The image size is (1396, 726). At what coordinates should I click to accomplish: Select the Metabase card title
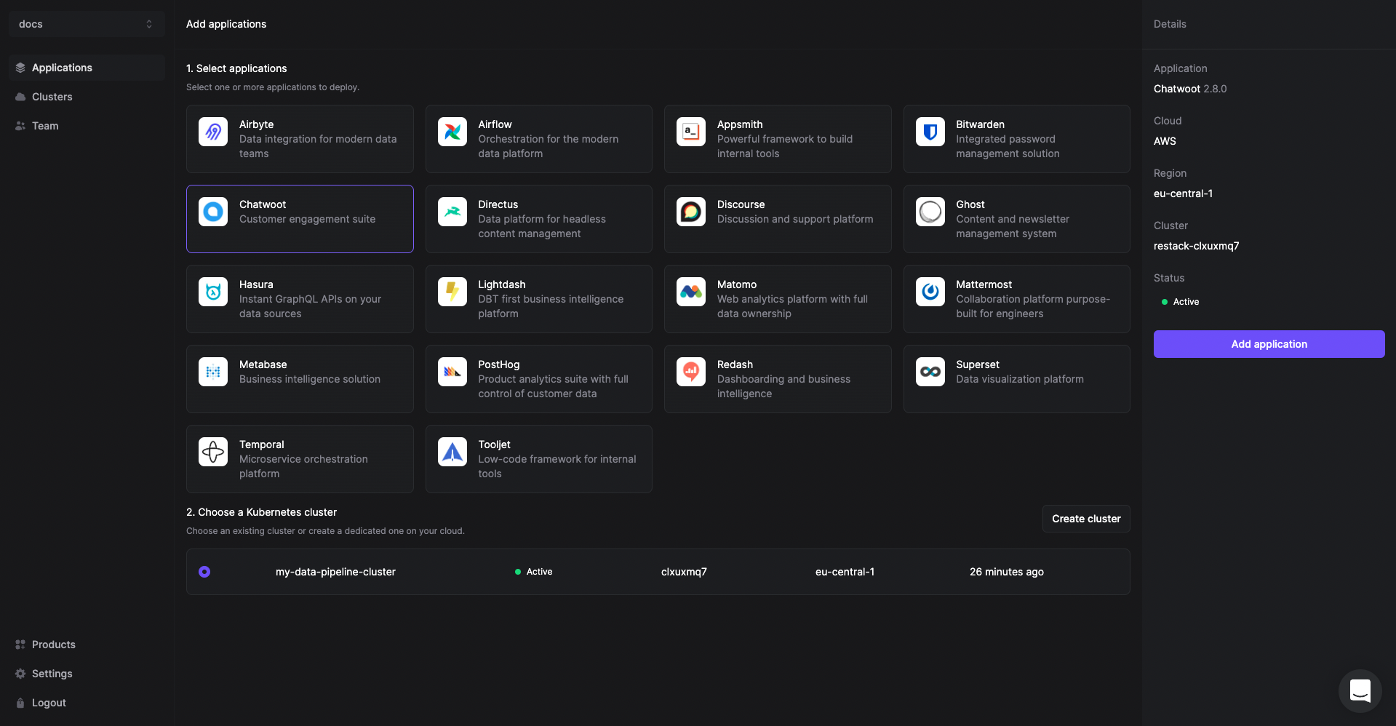point(263,364)
